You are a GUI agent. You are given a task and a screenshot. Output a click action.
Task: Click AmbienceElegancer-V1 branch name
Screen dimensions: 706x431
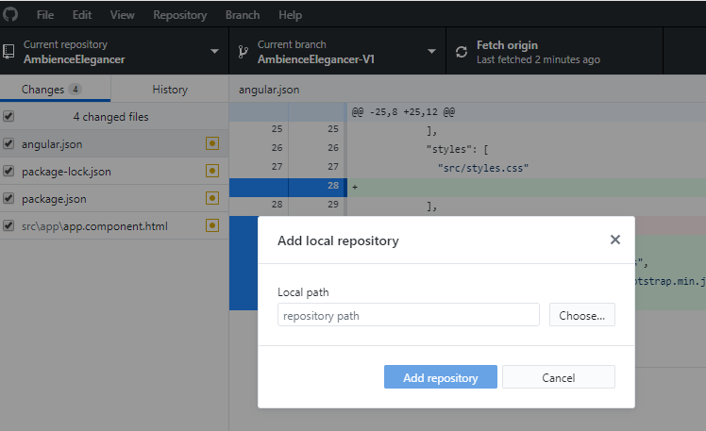(x=315, y=59)
